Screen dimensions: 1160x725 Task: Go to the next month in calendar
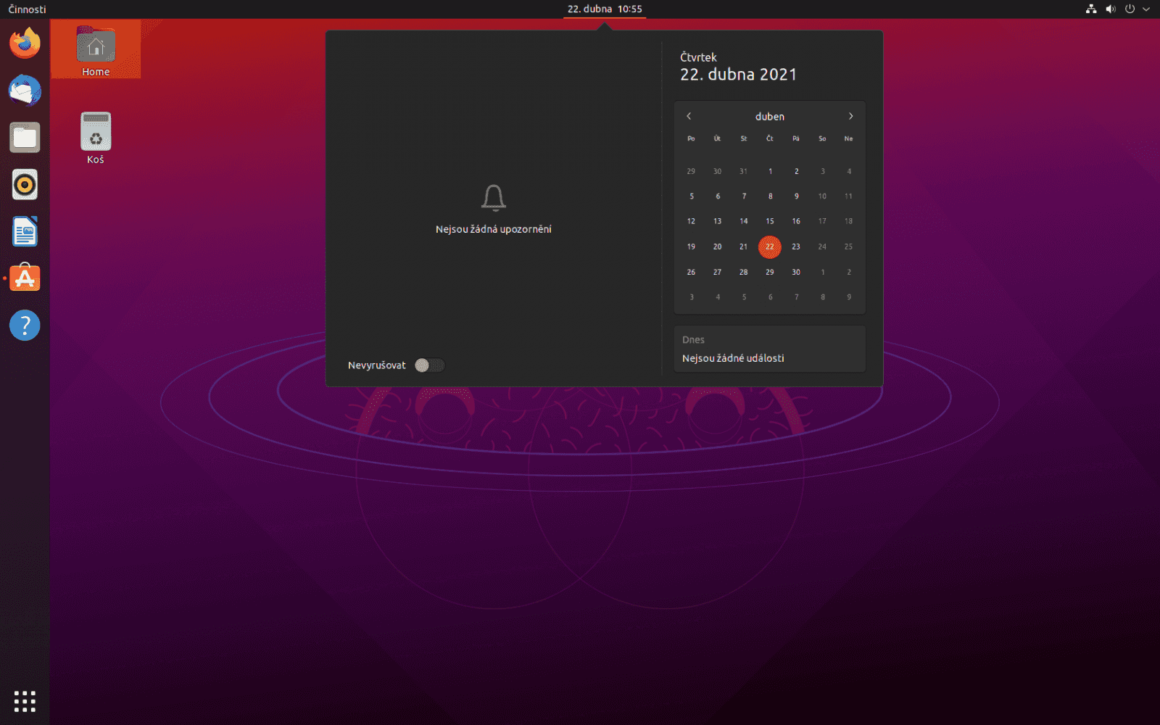(x=850, y=116)
